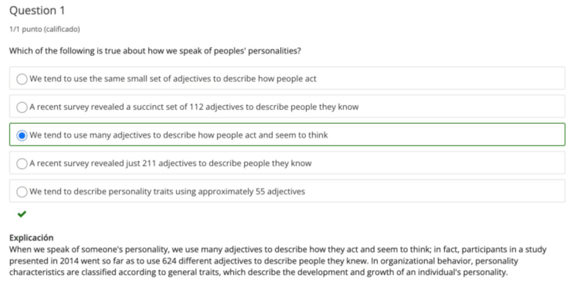Choose the radio button for "112 adjectives" option

[22, 107]
